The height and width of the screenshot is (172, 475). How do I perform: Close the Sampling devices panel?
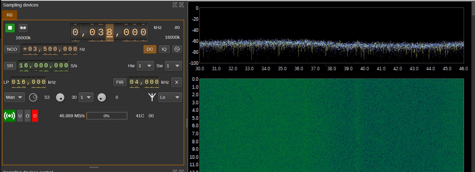(x=182, y=5)
